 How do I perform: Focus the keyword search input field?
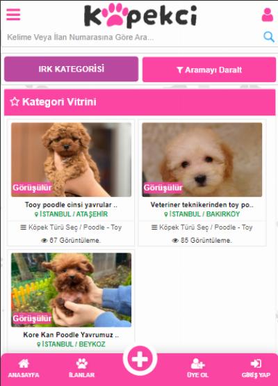coord(133,37)
